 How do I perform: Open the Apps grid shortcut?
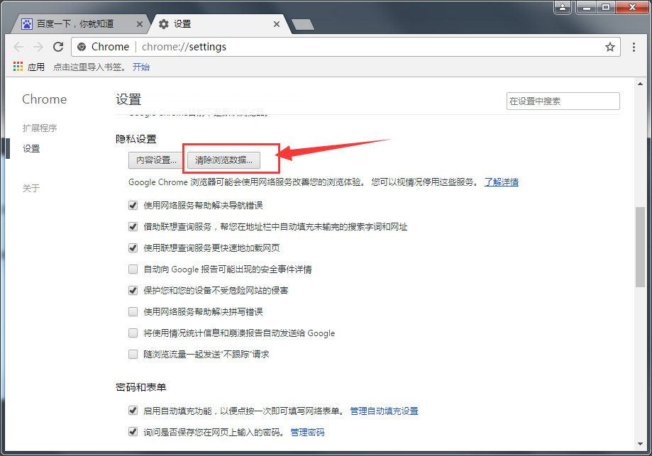(x=18, y=67)
